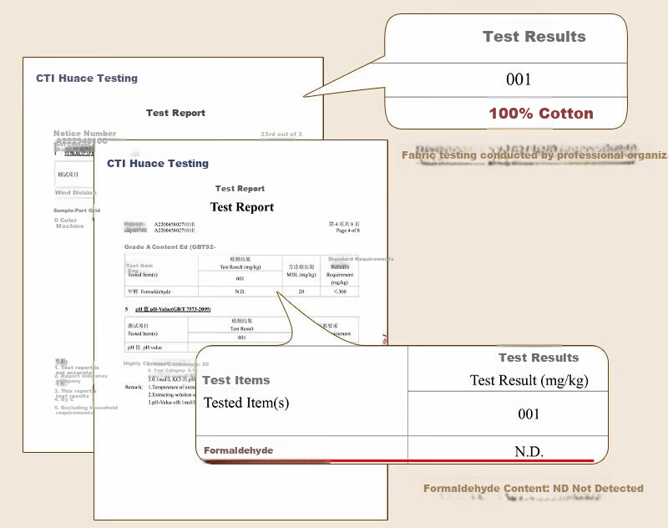Select the large Tested Item(s) text
This screenshot has width=668, height=528.
pyautogui.click(x=246, y=403)
